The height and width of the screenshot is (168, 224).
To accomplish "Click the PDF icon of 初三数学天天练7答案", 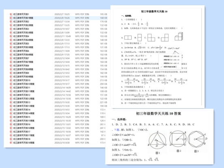I will point(11,62).
